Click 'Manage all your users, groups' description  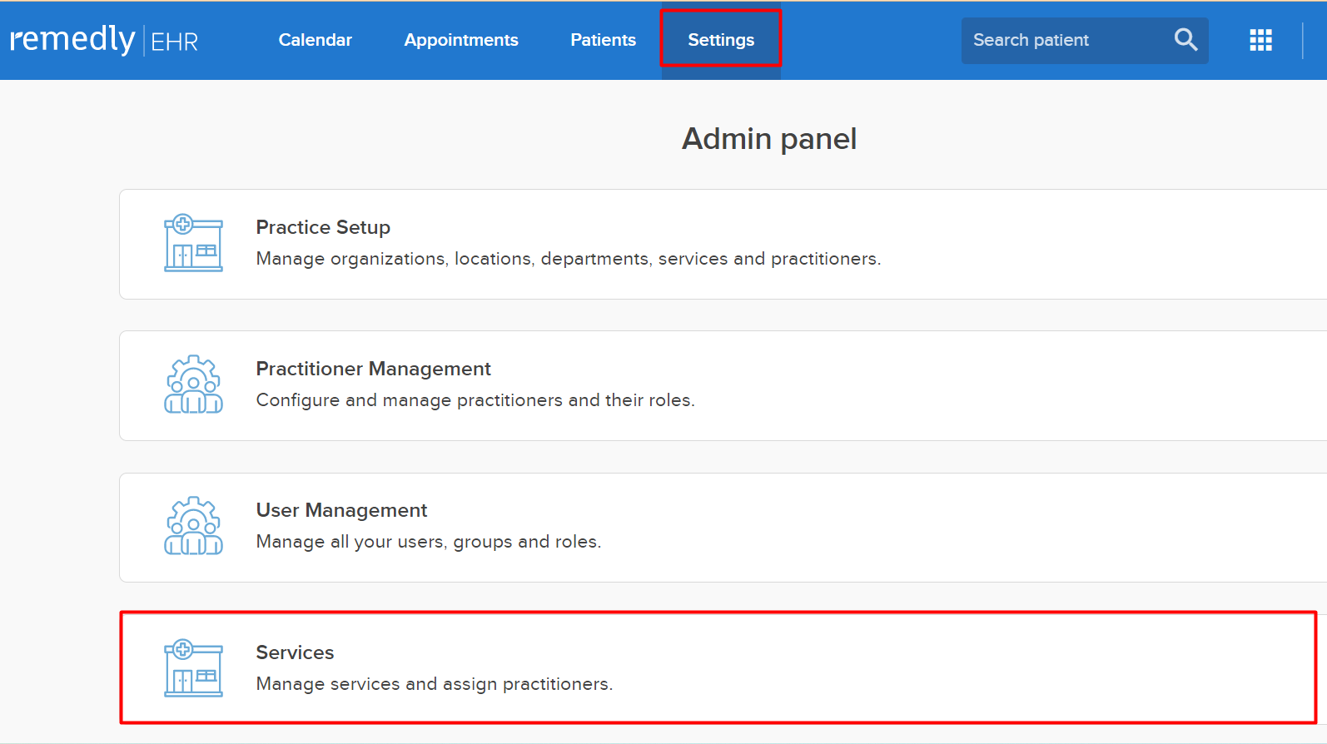click(x=429, y=542)
